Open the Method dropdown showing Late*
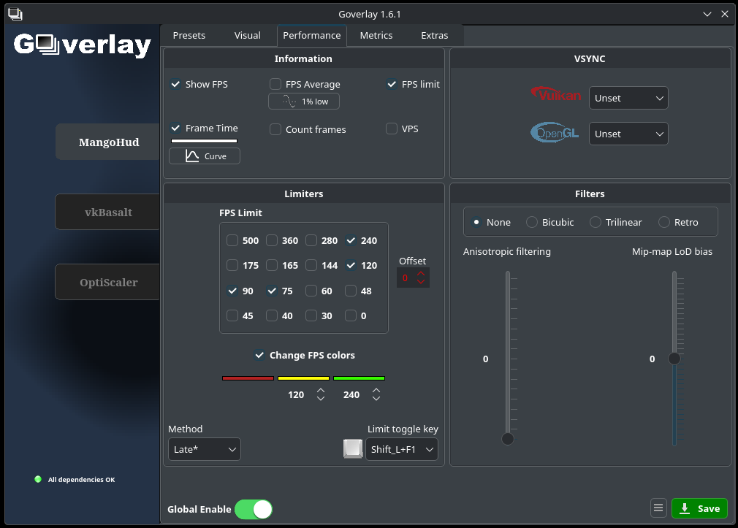This screenshot has width=738, height=528. coord(205,449)
